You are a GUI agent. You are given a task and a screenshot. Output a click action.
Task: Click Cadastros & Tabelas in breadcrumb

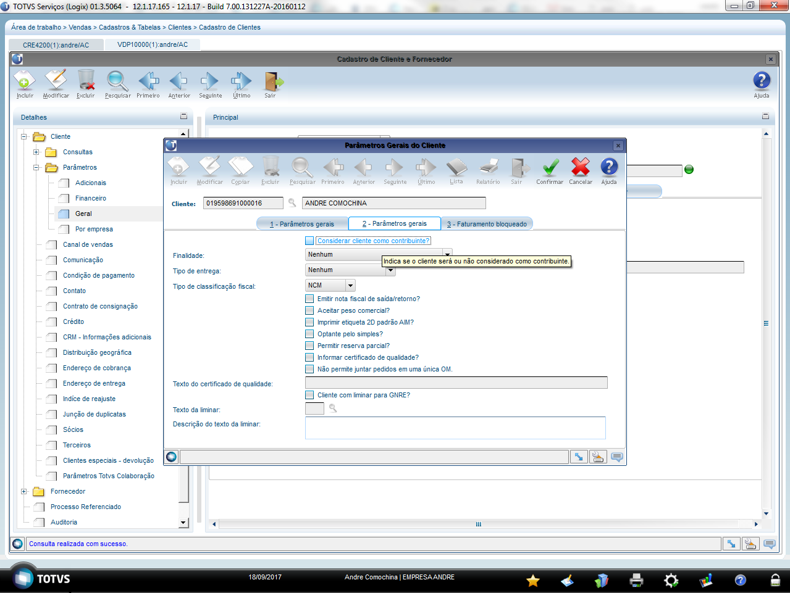[130, 27]
